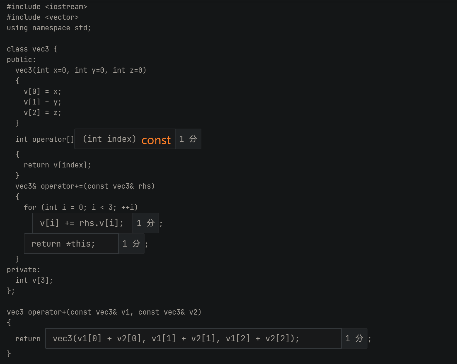457x364 pixels.
Task: Click the constructor line 'vec3(int x=0, int y=0, int z=0)'
Action: [81, 70]
